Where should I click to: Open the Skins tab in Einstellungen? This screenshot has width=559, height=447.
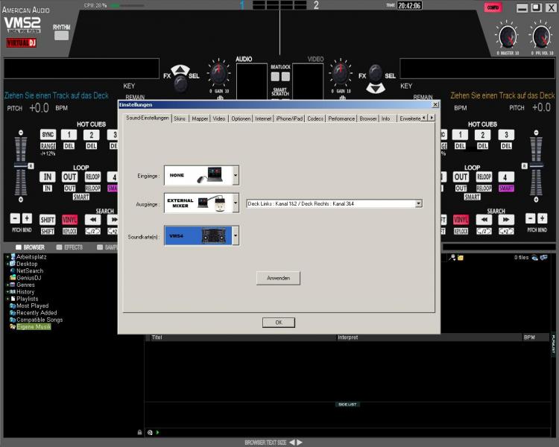pos(180,118)
